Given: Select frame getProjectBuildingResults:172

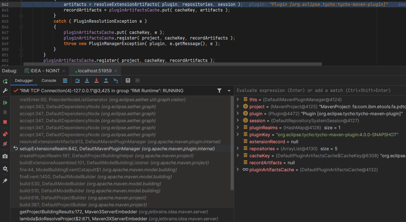Looking at the screenshot, I should click(121, 212).
